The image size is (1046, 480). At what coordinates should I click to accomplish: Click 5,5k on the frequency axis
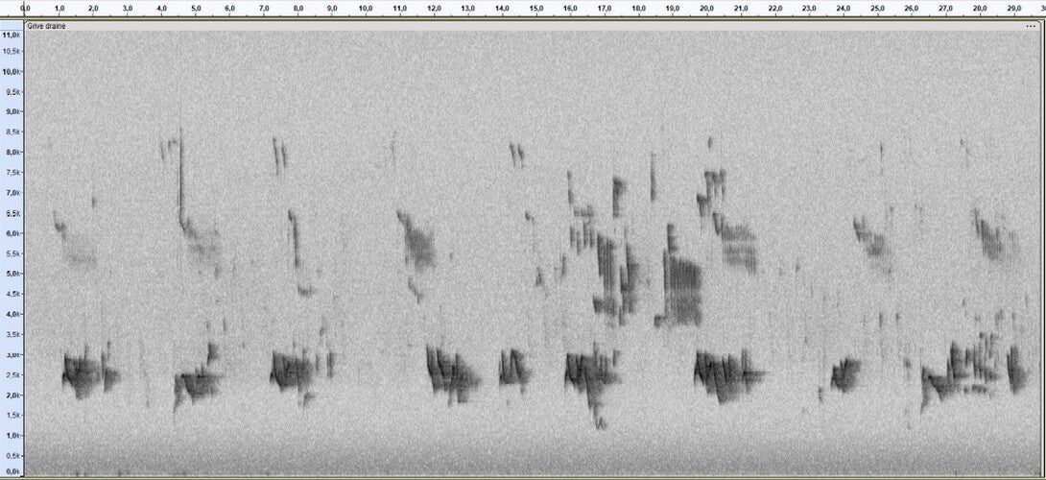coord(12,253)
